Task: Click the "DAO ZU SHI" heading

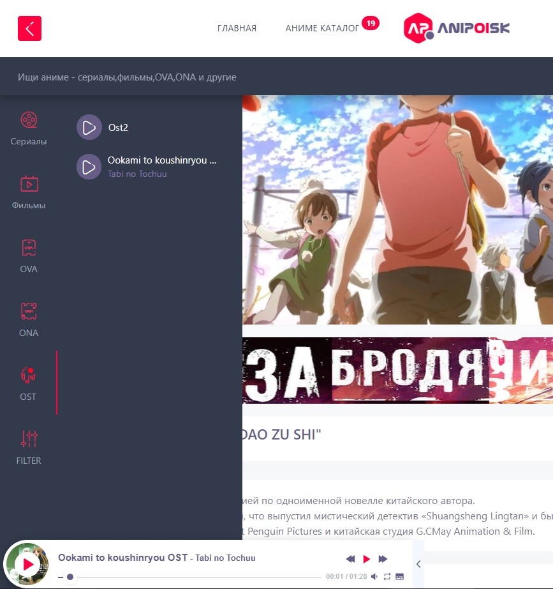Action: [x=282, y=434]
